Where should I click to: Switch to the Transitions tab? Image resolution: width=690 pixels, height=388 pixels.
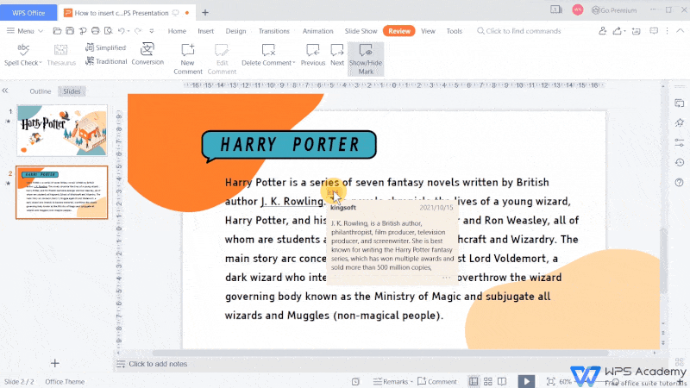click(x=273, y=31)
